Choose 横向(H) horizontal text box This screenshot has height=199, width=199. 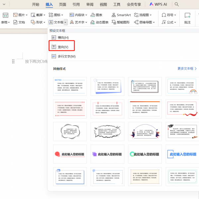[63, 38]
